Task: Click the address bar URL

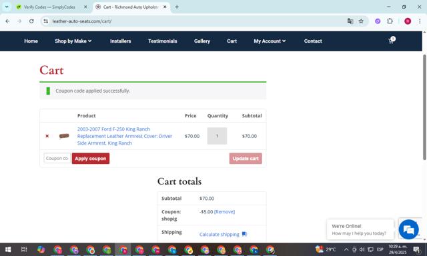Action: pos(81,21)
